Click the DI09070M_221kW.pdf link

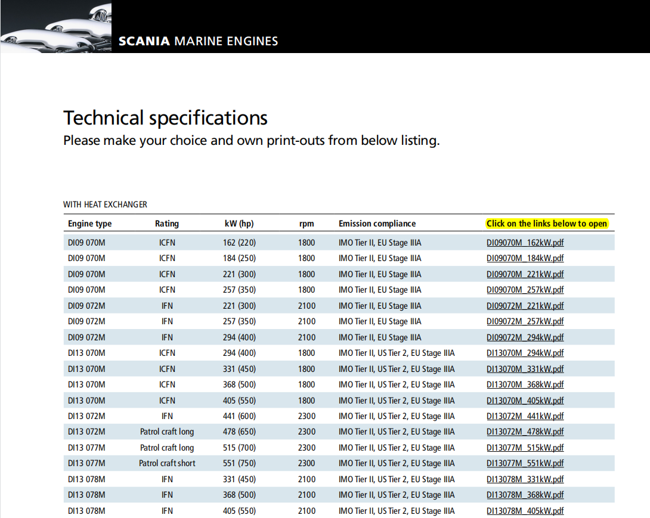(525, 274)
